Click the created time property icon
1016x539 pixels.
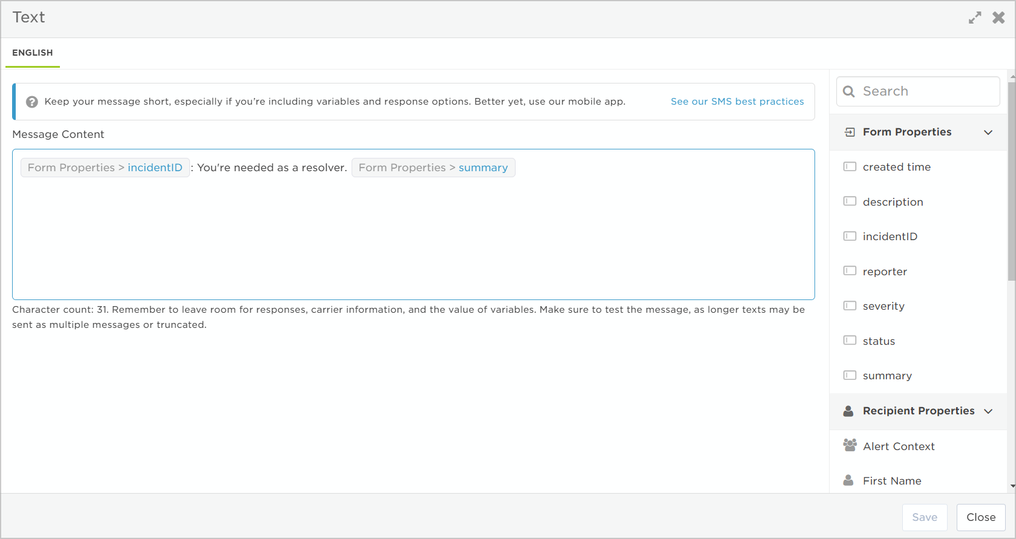coord(850,166)
